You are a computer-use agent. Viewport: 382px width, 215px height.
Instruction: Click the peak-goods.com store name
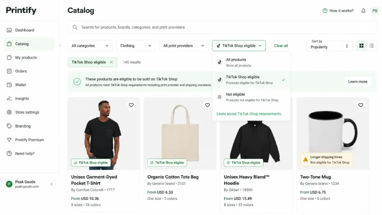[x=27, y=187]
